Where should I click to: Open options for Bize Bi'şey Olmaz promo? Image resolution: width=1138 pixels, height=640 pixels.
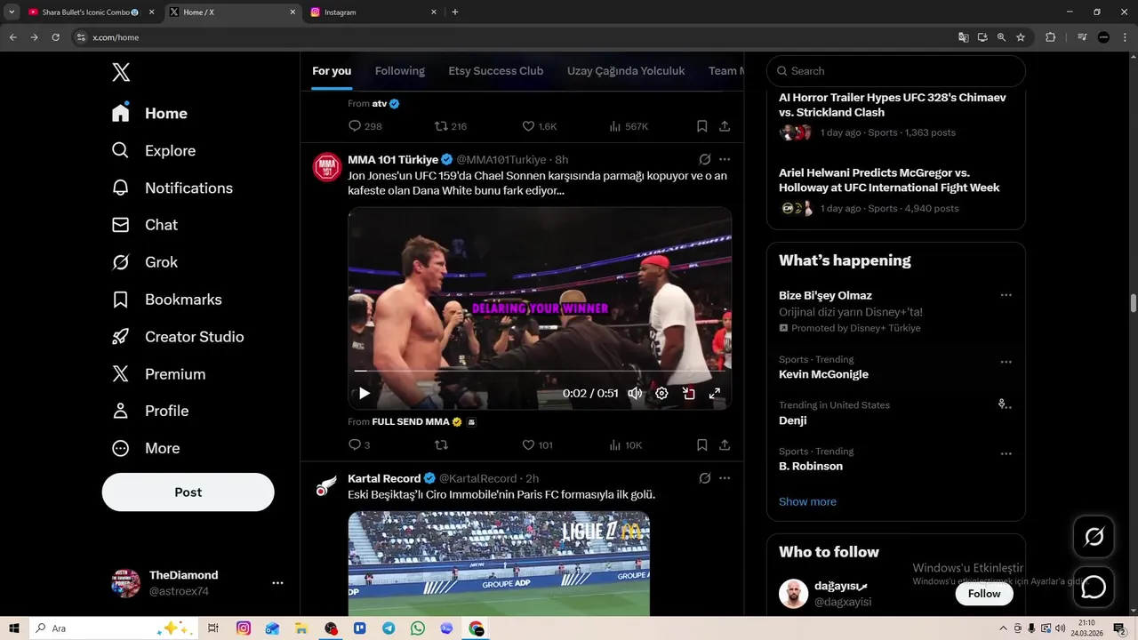point(1006,295)
